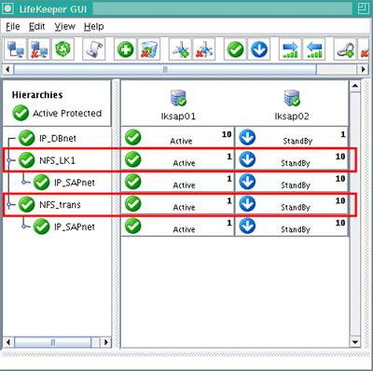Screen dimensions: 373x371
Task: Click the lksap02 server name label
Action: click(x=292, y=117)
